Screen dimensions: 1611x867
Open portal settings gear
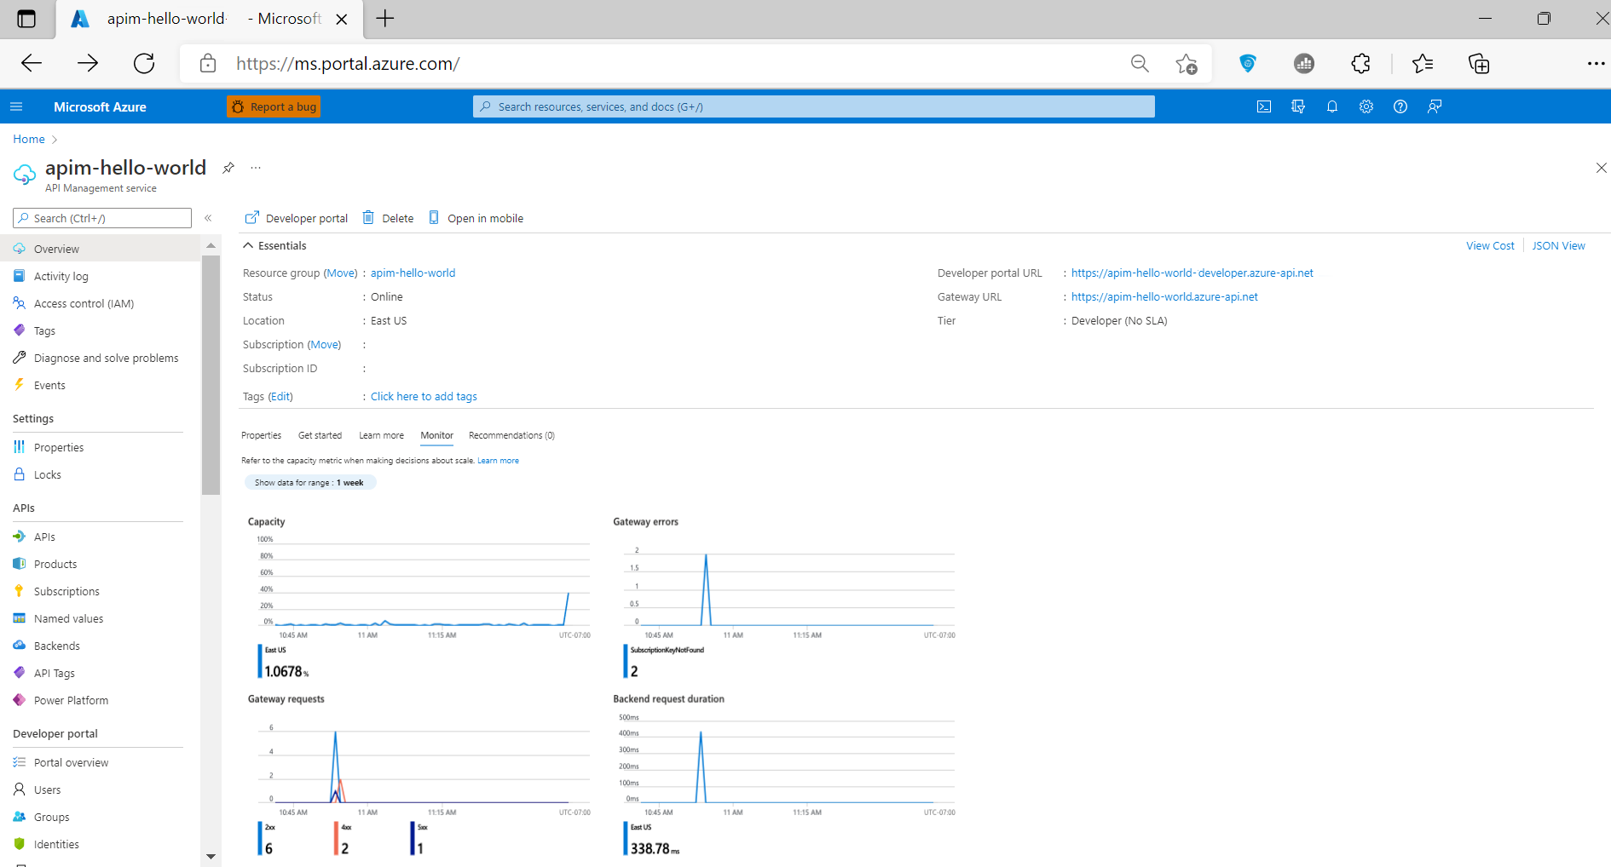pyautogui.click(x=1366, y=106)
